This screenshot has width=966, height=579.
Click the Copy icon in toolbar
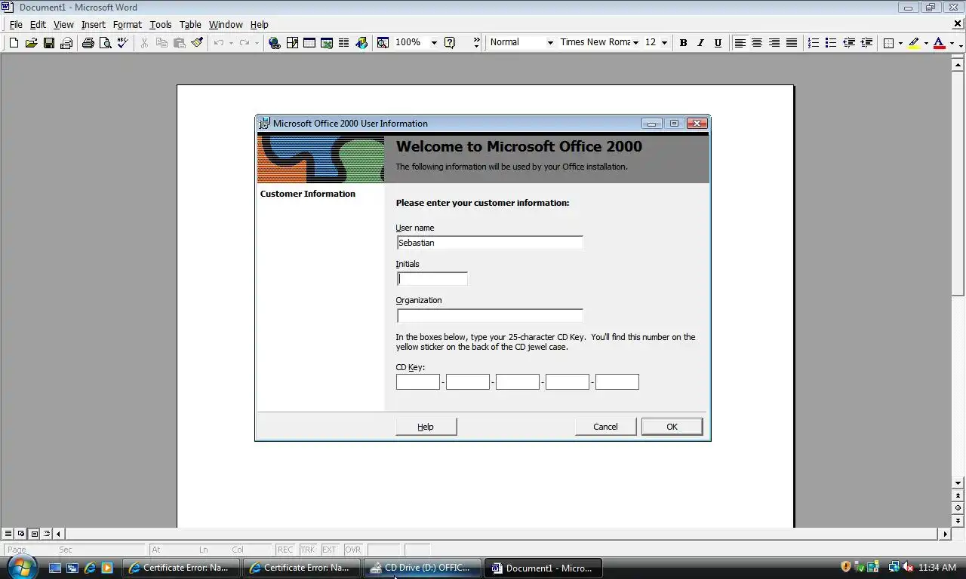pos(162,43)
